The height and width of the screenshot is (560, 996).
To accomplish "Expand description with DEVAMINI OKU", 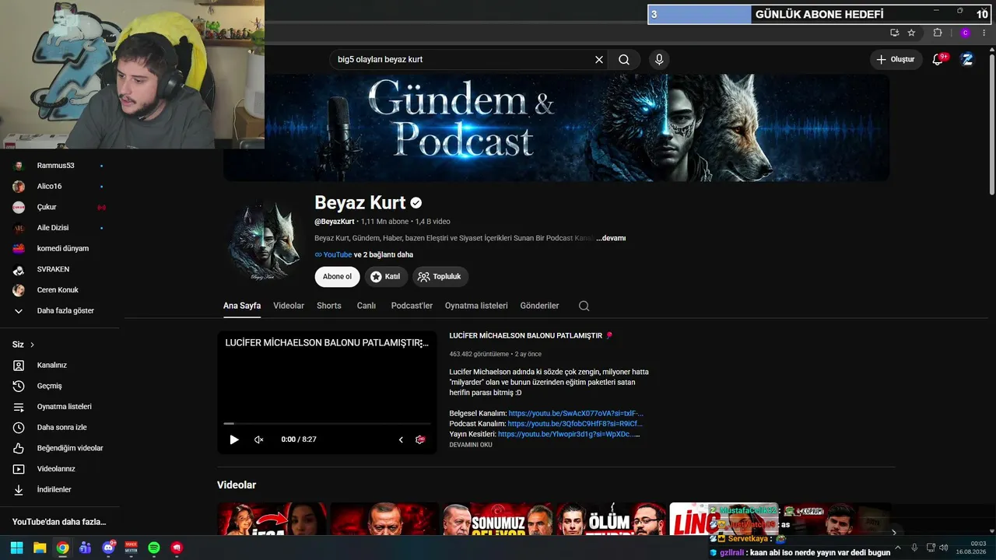I will [471, 445].
